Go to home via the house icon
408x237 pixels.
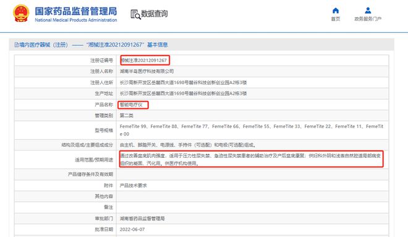[336, 11]
